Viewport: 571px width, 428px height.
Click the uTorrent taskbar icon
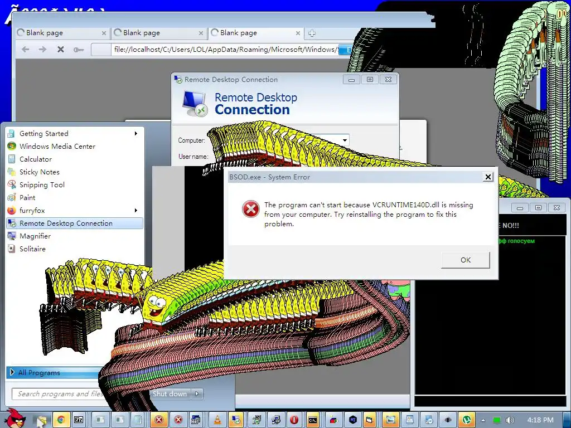(467, 420)
